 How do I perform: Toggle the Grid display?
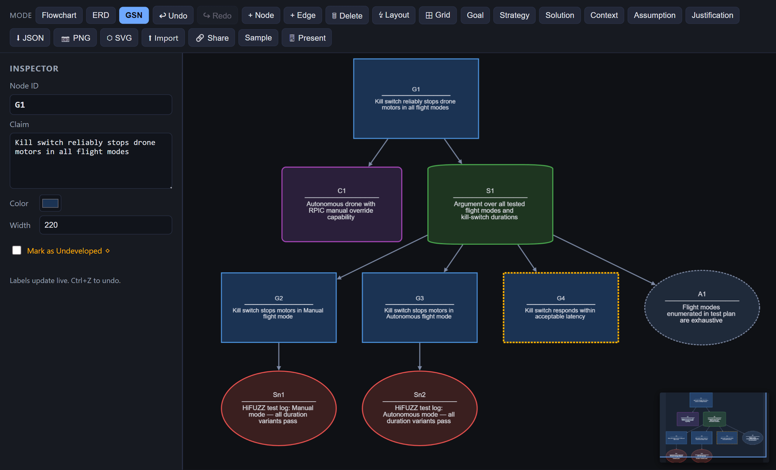pyautogui.click(x=438, y=15)
